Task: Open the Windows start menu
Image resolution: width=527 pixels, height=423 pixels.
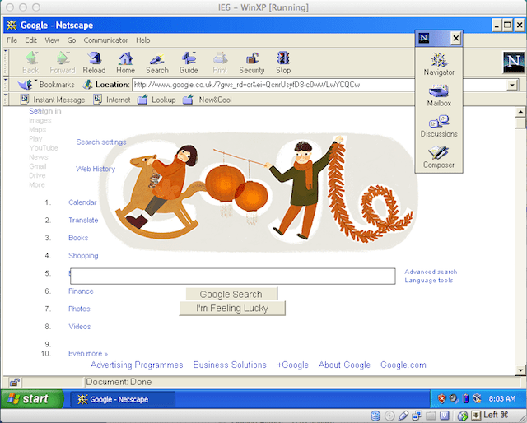Action: point(31,399)
